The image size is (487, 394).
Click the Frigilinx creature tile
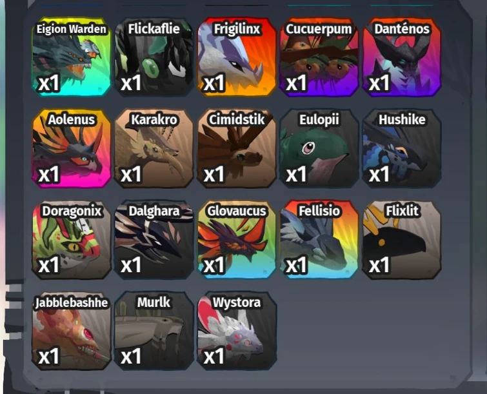(237, 57)
